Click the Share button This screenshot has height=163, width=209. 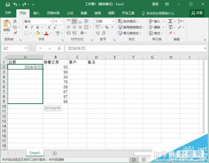coord(197,13)
